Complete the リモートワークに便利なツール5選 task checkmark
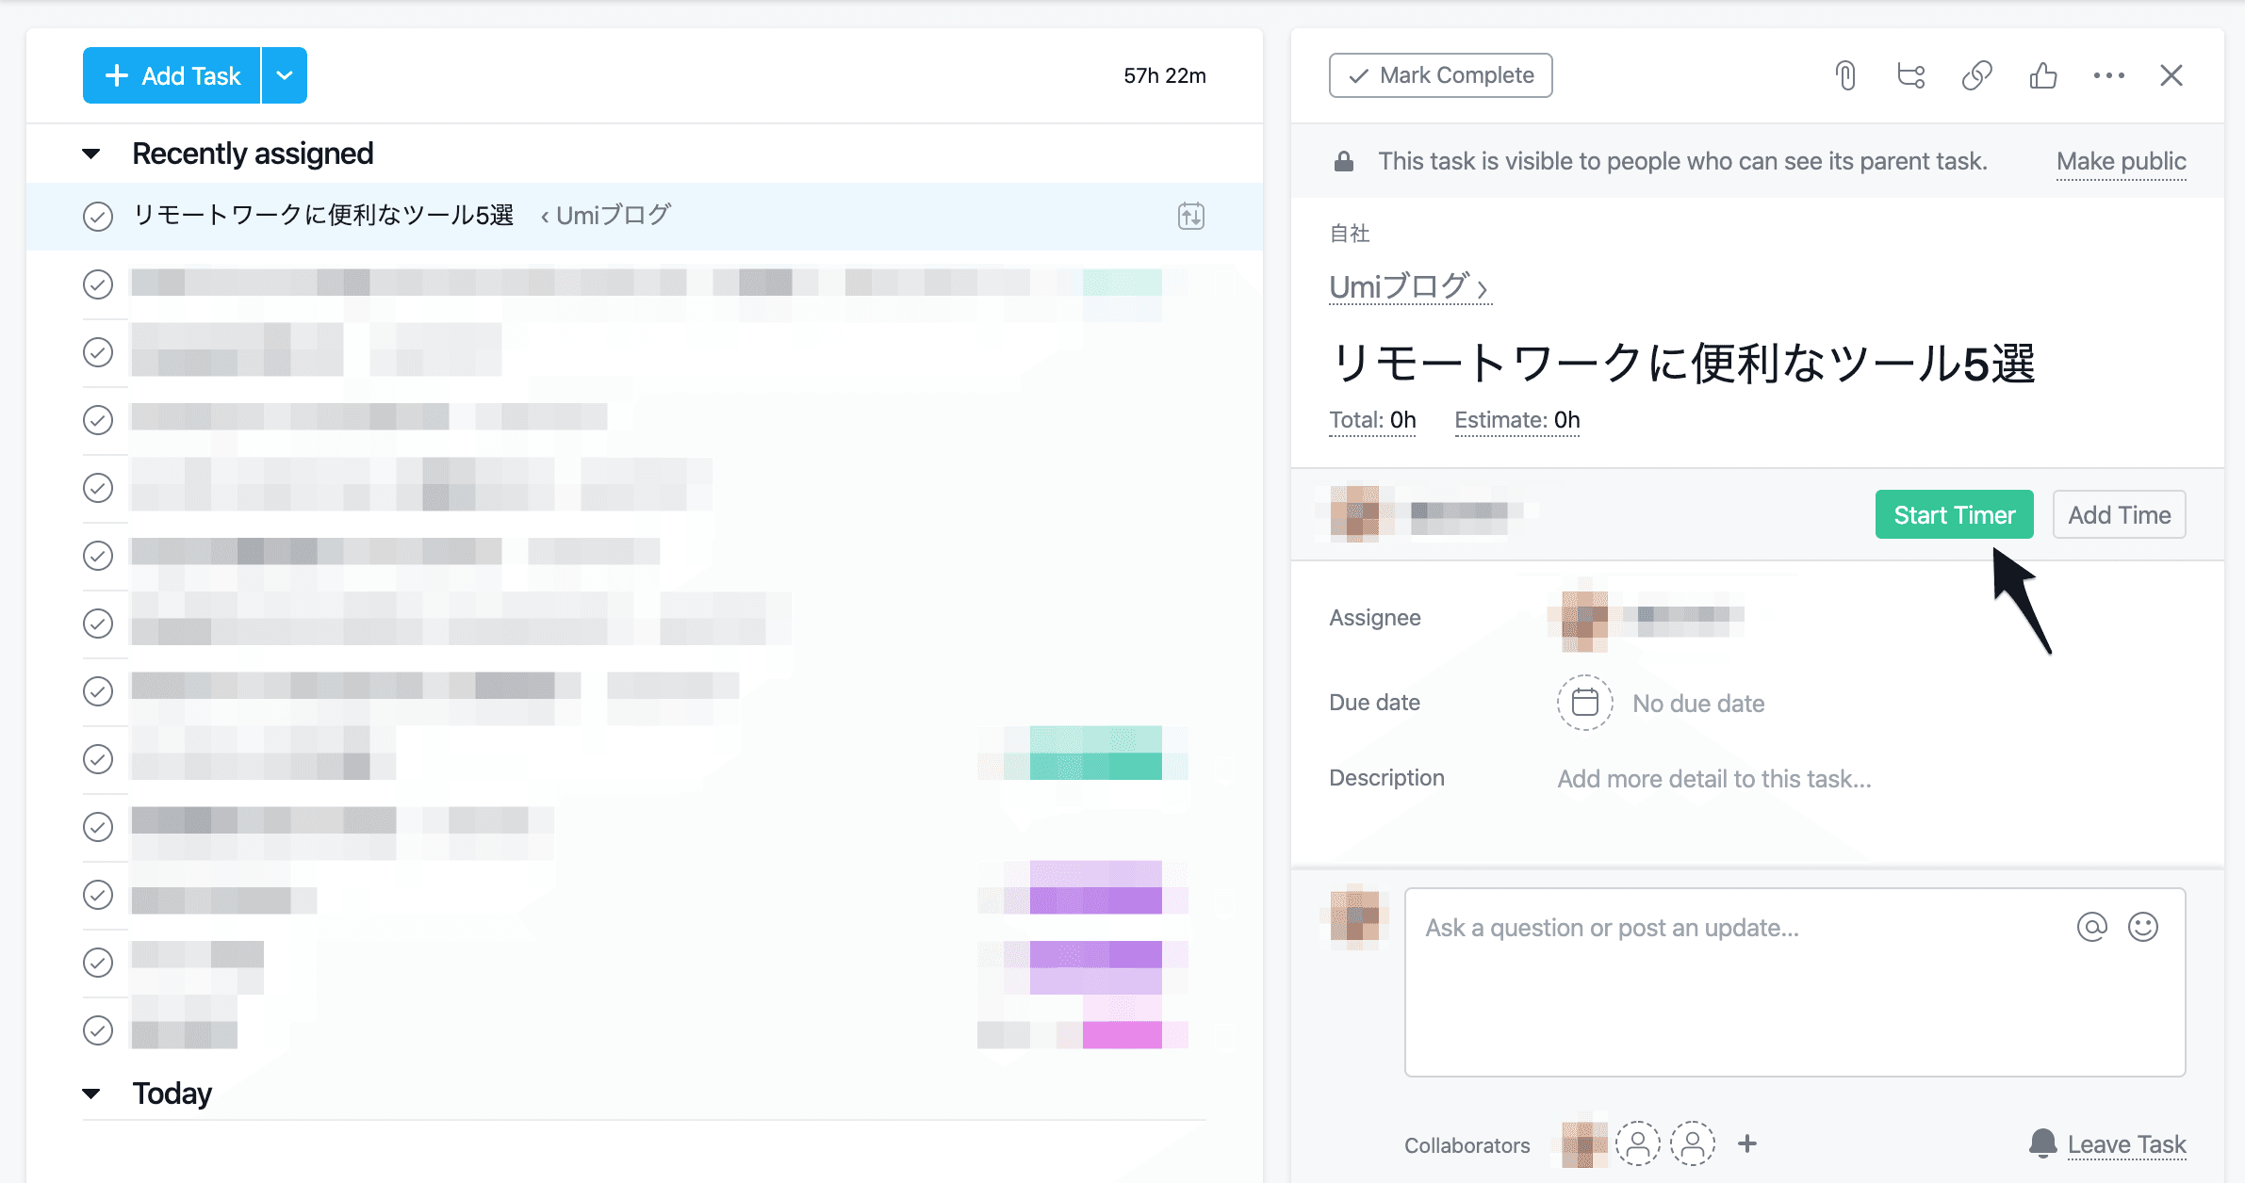The image size is (2245, 1183). click(98, 217)
